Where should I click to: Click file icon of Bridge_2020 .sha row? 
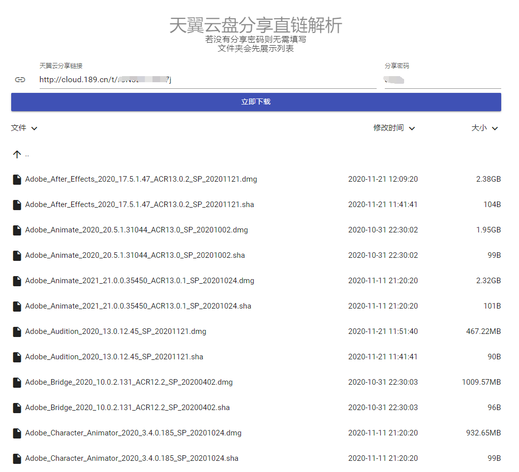click(x=17, y=408)
